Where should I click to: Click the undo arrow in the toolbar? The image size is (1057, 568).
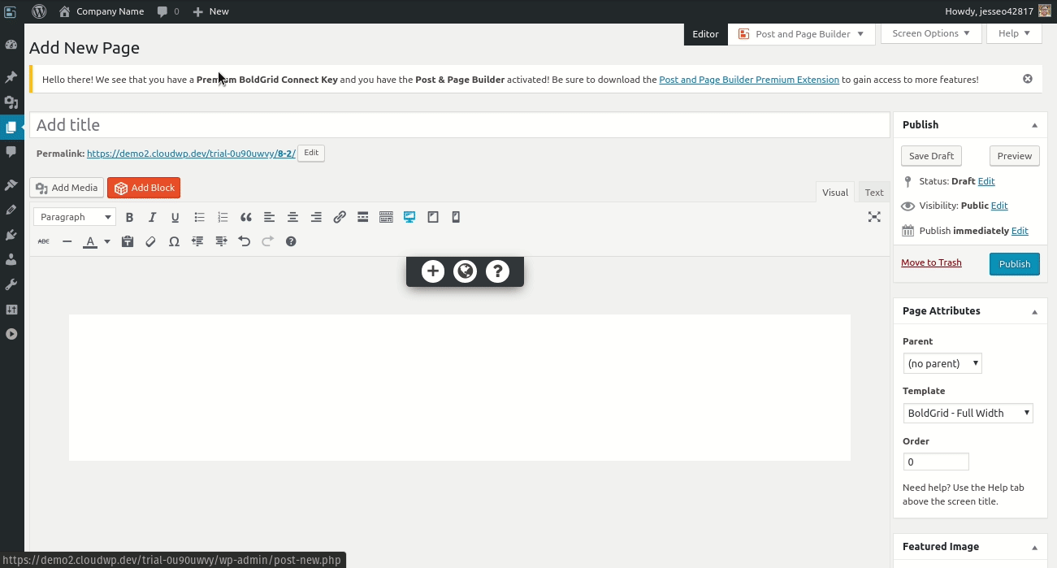(244, 241)
